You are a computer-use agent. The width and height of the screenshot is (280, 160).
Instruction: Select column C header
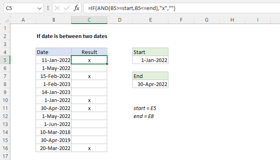(89, 20)
